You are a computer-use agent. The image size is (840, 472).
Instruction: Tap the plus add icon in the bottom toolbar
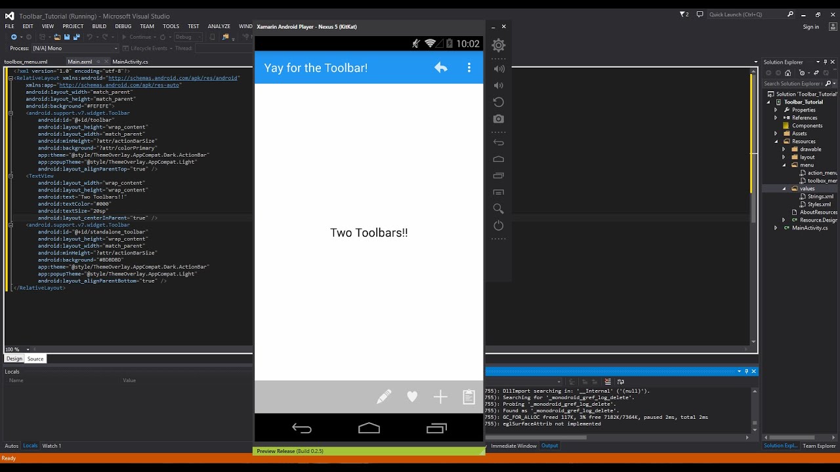click(440, 397)
